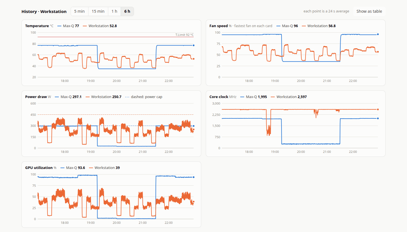Click the 'each point is a 24 s average' note

pos(326,11)
